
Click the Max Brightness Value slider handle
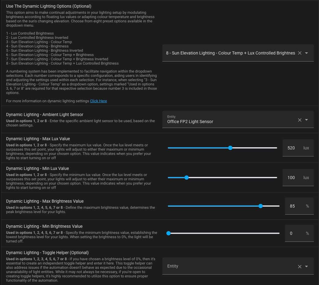[x=260, y=206]
